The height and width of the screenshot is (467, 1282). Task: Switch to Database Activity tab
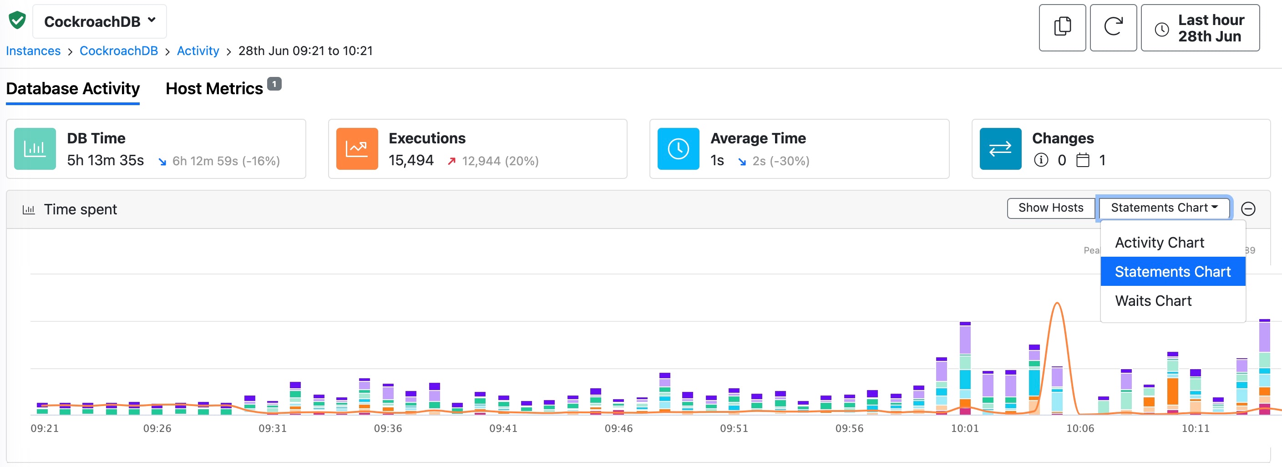tap(73, 89)
